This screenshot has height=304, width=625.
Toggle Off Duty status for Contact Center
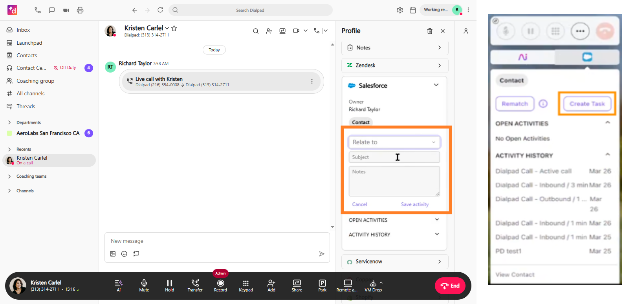[65, 68]
